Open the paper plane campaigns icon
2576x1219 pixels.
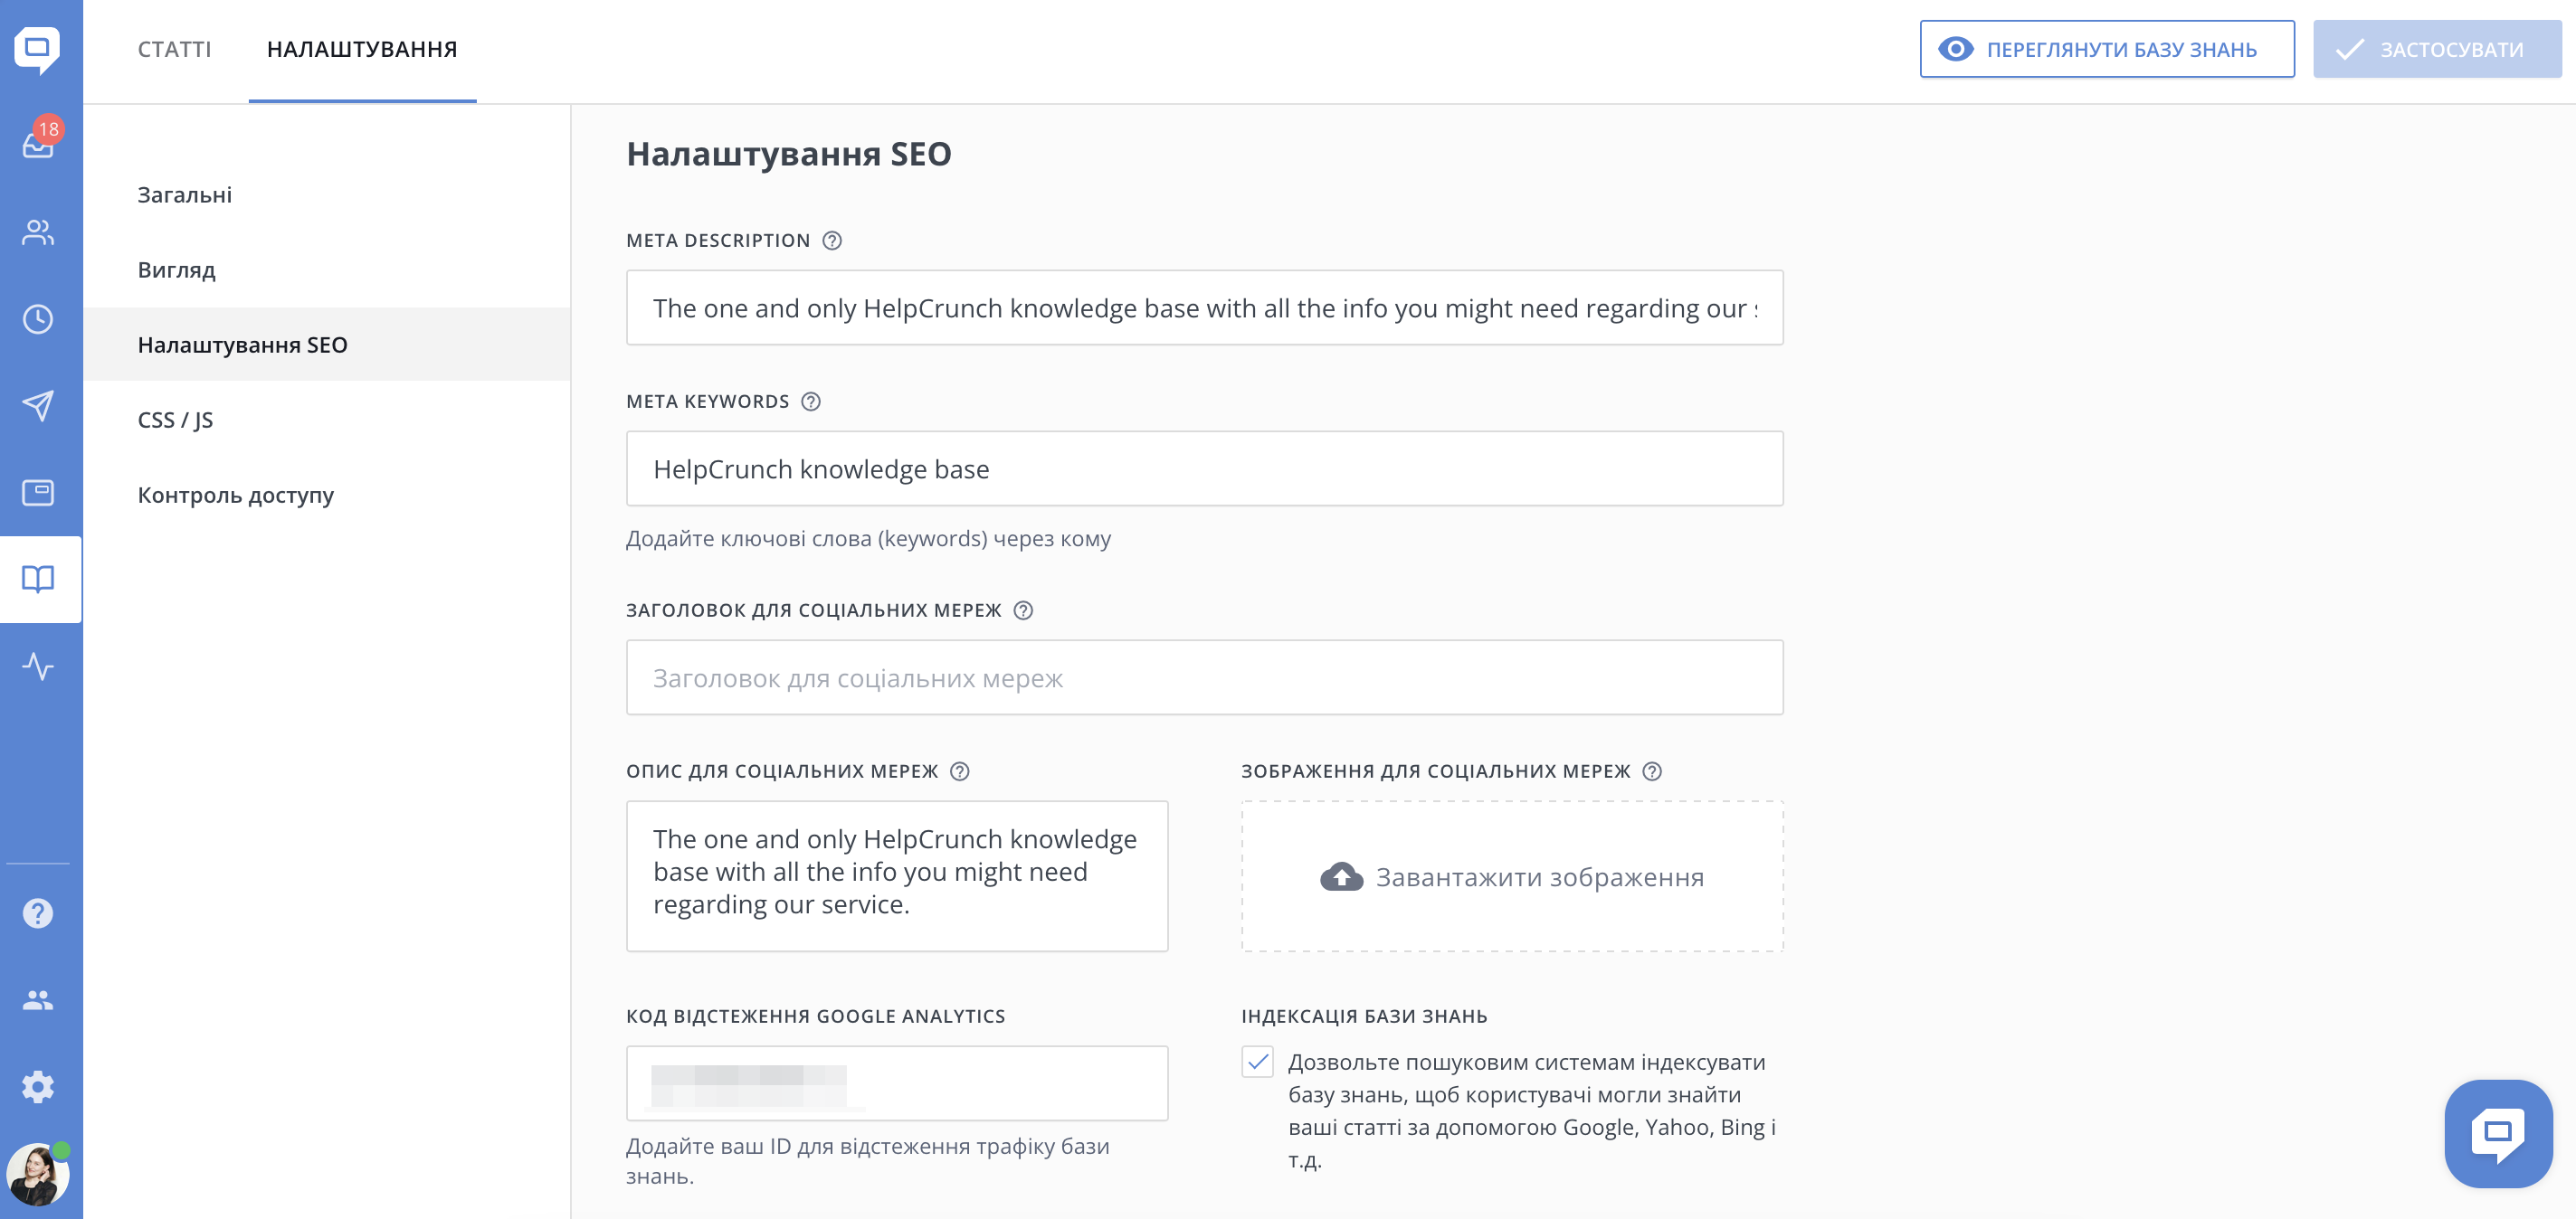pos(38,406)
